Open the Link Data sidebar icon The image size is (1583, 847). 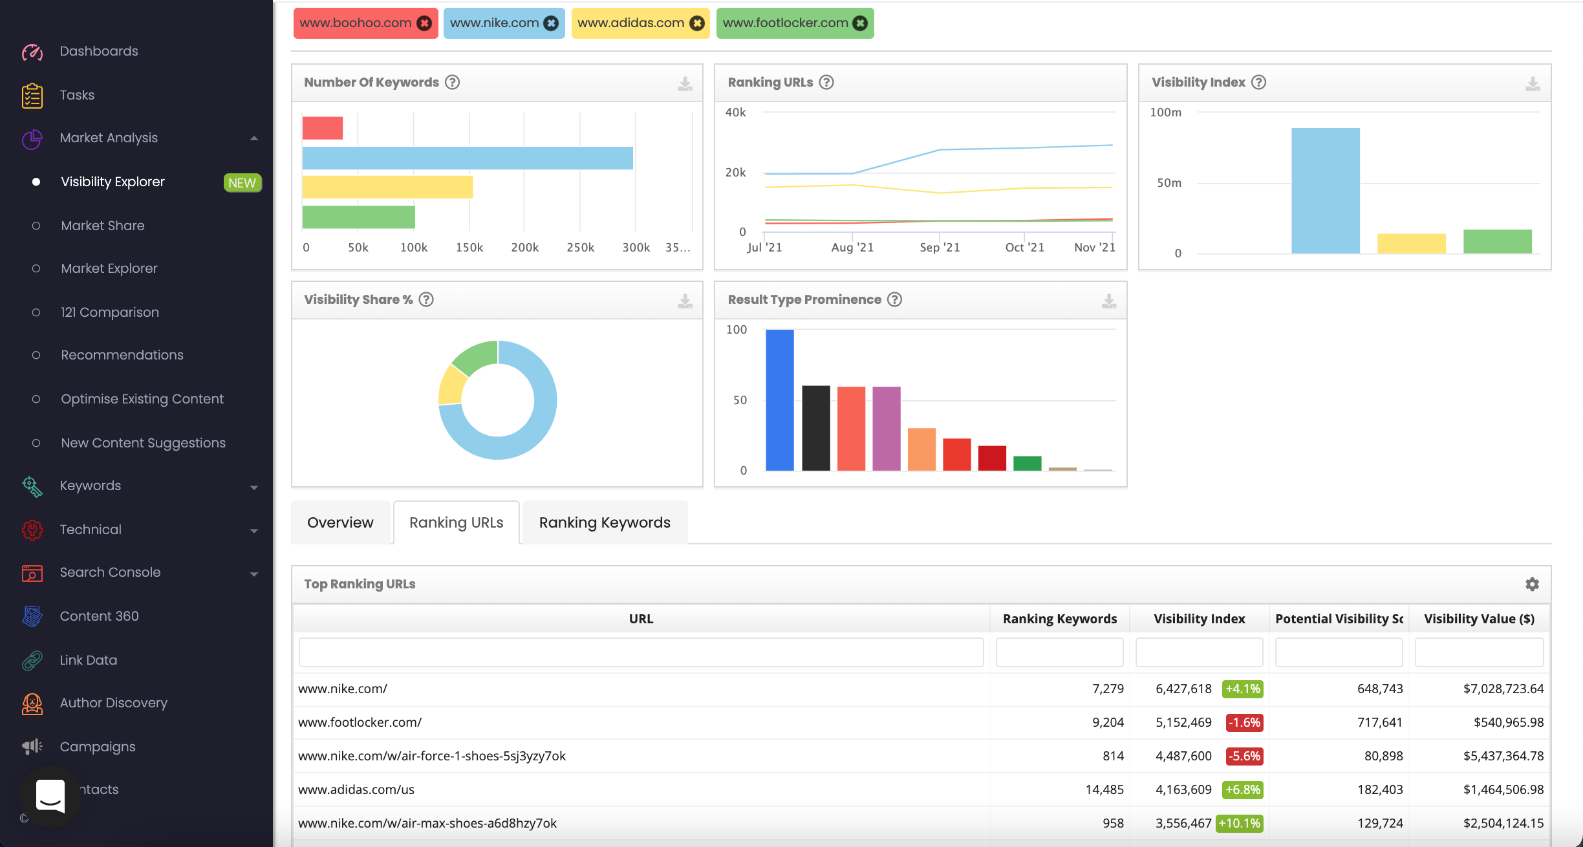30,659
